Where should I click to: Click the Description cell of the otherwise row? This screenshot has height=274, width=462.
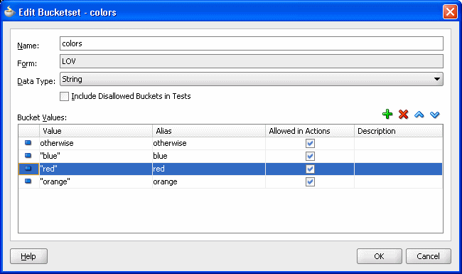[398, 143]
